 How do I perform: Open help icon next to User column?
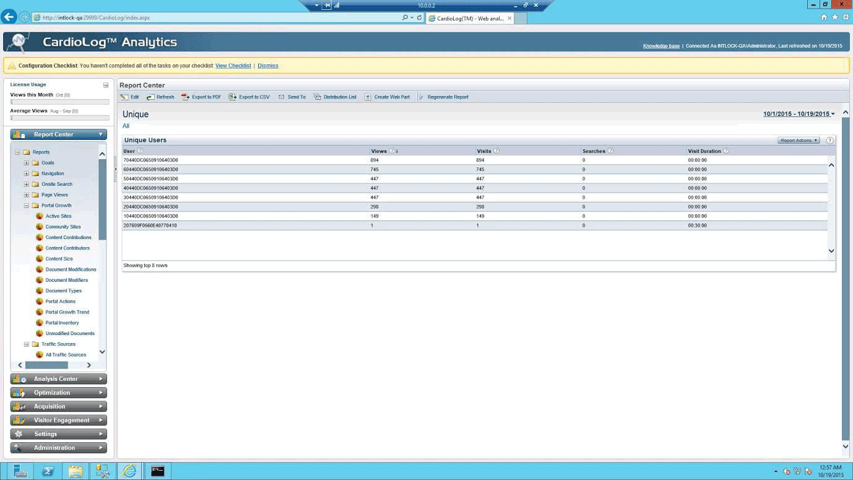tap(140, 151)
